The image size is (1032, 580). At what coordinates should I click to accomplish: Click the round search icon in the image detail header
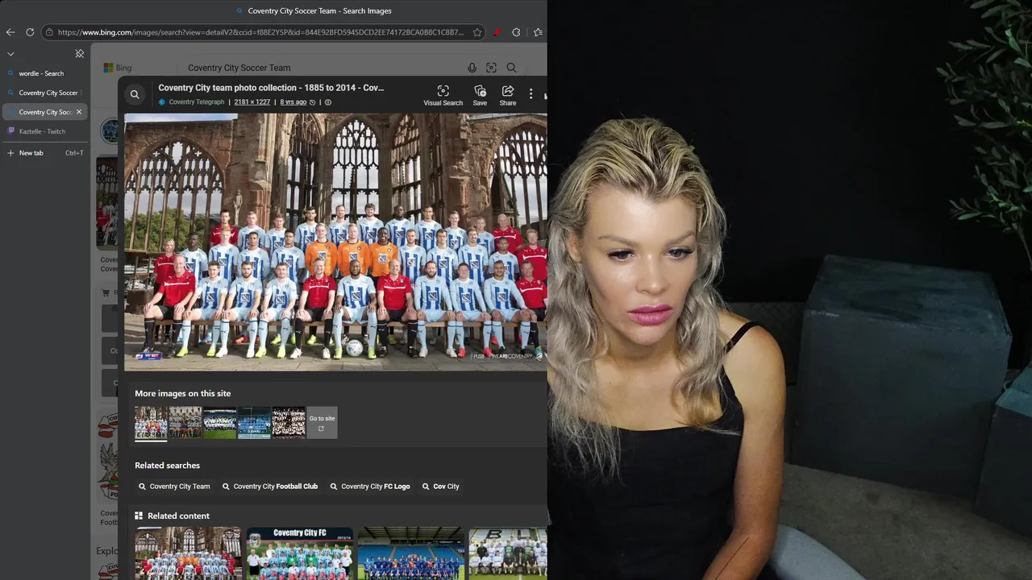[135, 94]
